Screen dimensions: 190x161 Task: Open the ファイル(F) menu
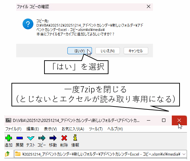point(13,129)
